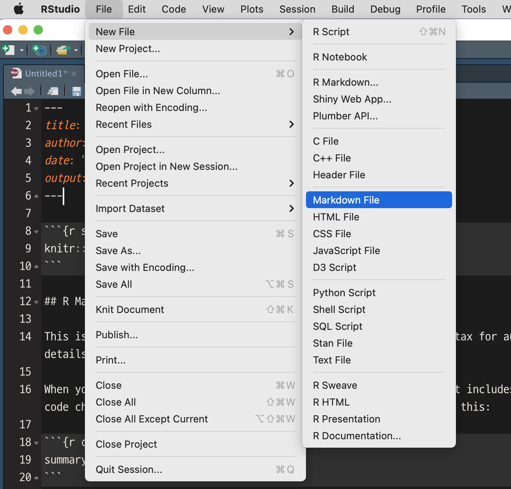Click the show in new window icon
This screenshot has height=489, width=511.
[53, 91]
